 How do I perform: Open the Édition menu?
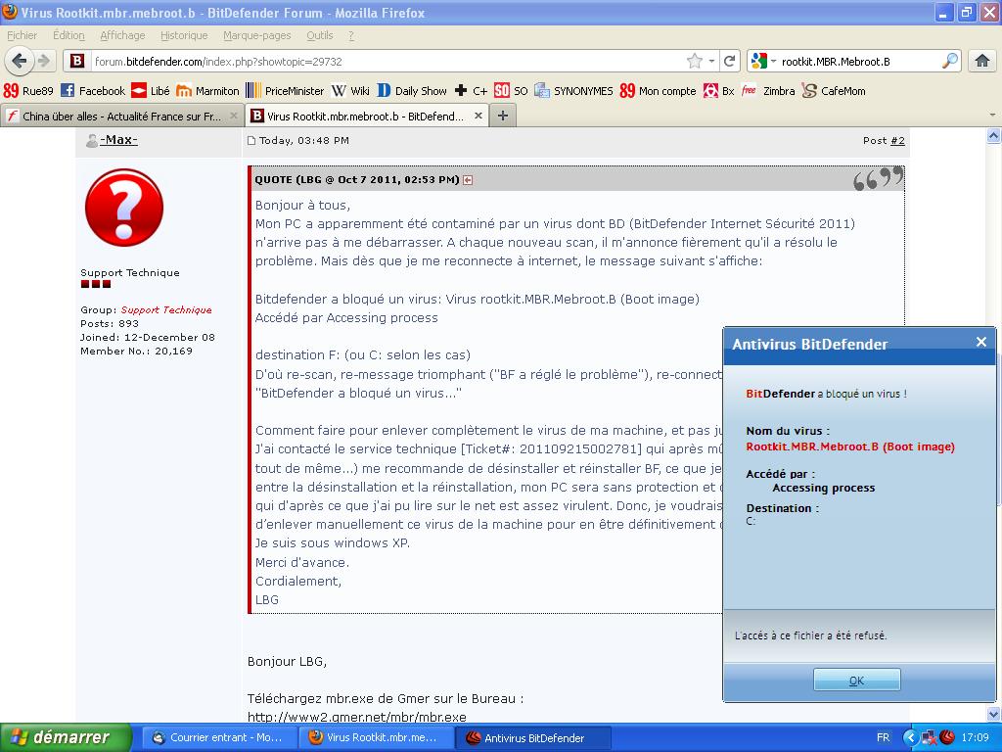click(68, 35)
